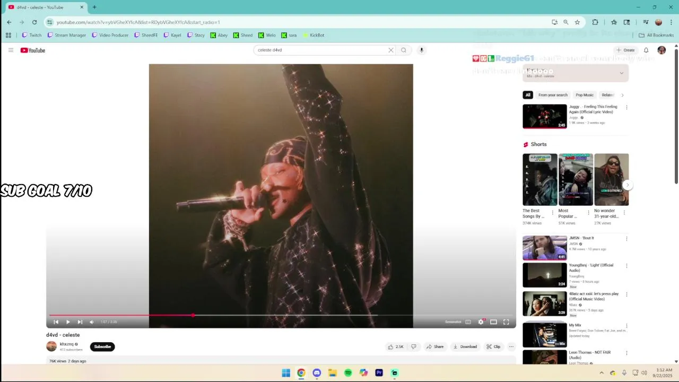Skip to next video in player
The height and width of the screenshot is (382, 679).
tap(80, 322)
